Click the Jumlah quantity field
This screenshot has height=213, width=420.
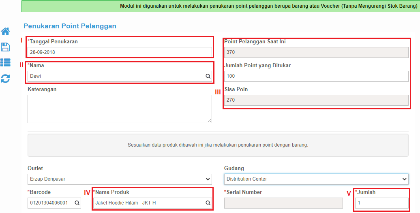pos(382,203)
